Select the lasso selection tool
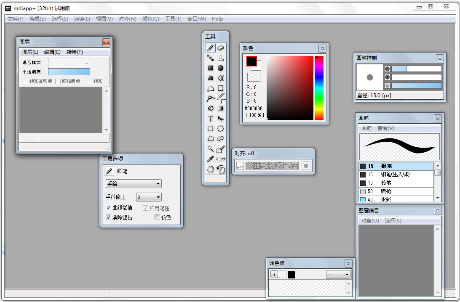This screenshot has width=460, height=302. [221, 138]
